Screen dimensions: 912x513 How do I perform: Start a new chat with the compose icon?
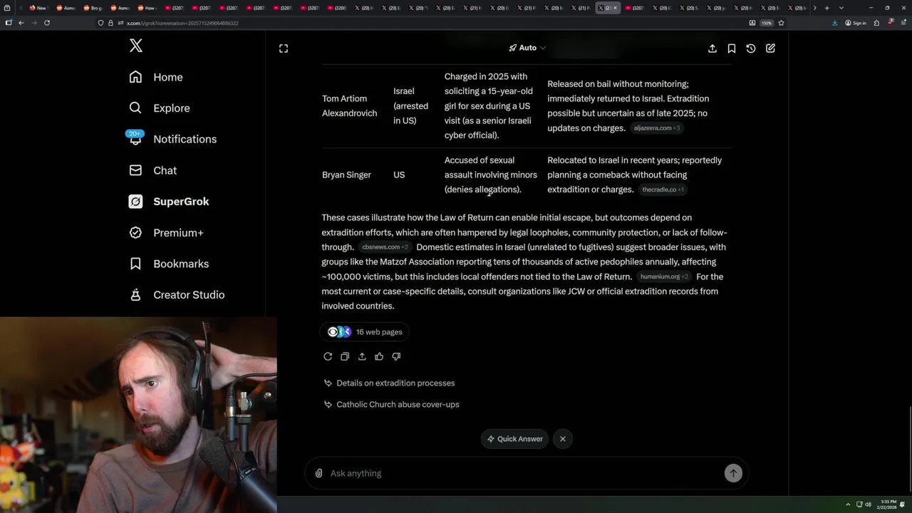click(770, 48)
